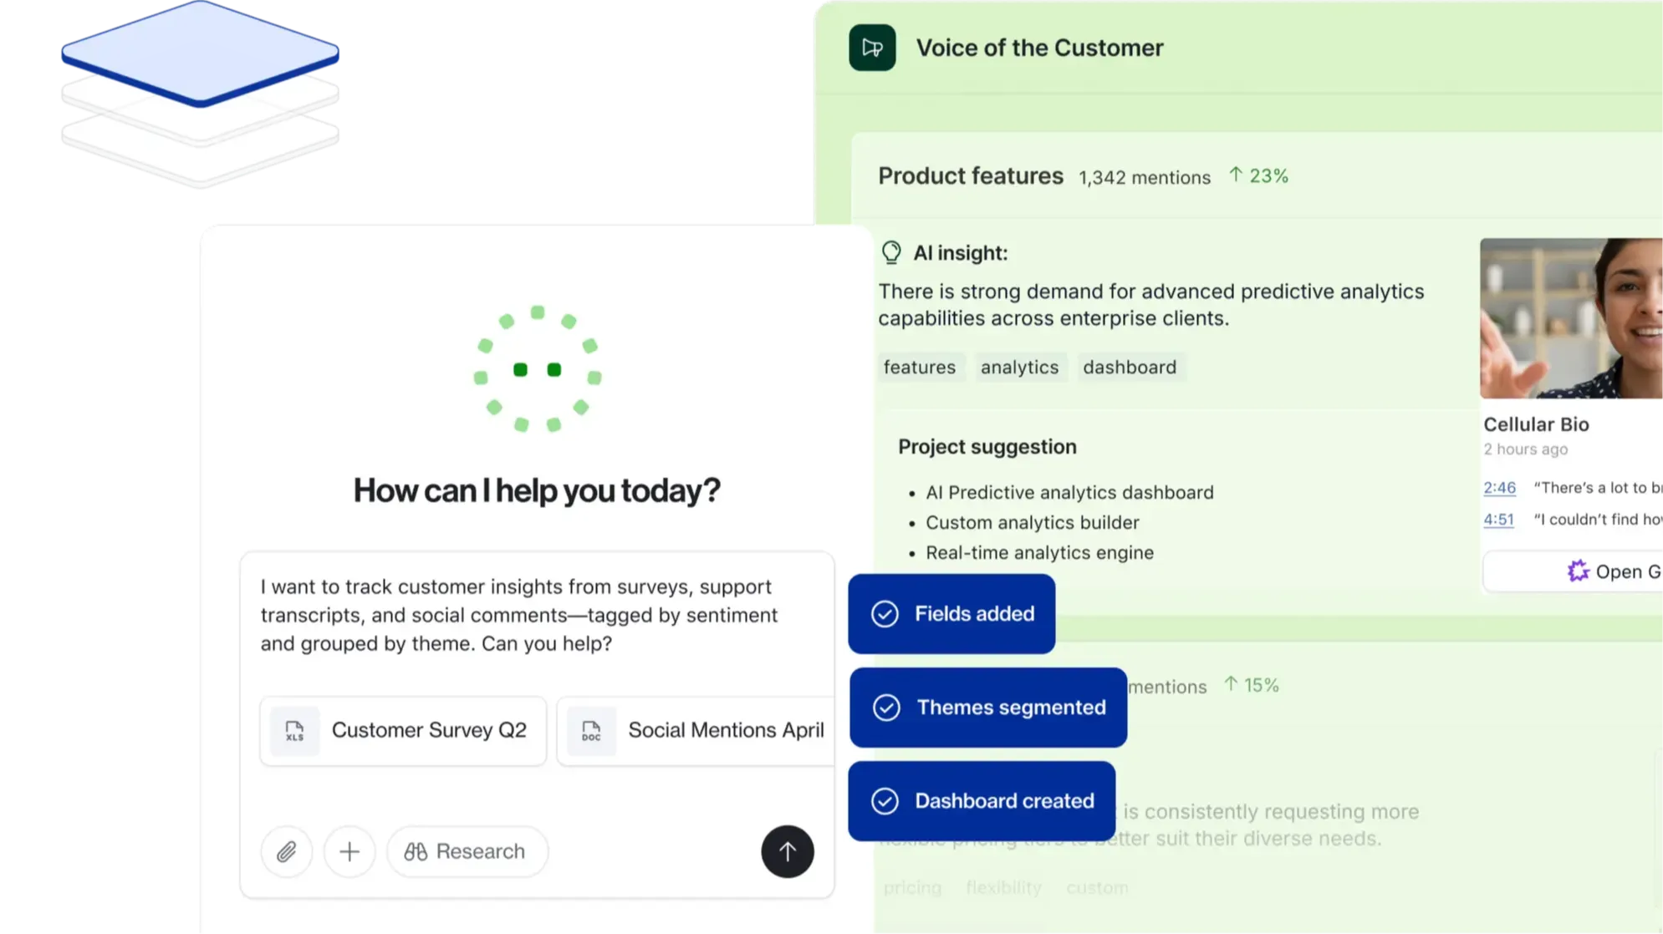Viewport: 1663px width, 934px height.
Task: Click the Voice of the Customer title
Action: (x=1039, y=48)
